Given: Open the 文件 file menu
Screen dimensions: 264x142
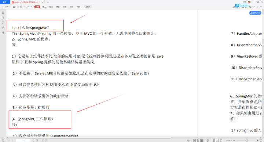Looking at the screenshot, I should tap(6, 7).
